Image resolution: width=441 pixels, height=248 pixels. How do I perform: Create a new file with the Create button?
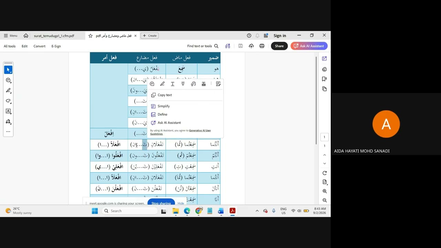coord(150,35)
